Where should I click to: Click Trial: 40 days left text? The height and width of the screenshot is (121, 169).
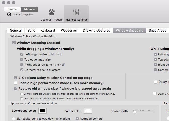tap(23, 15)
